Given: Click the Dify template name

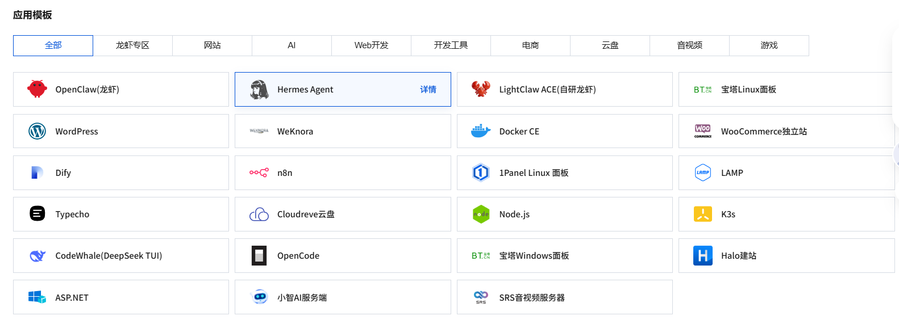Looking at the screenshot, I should coord(63,173).
